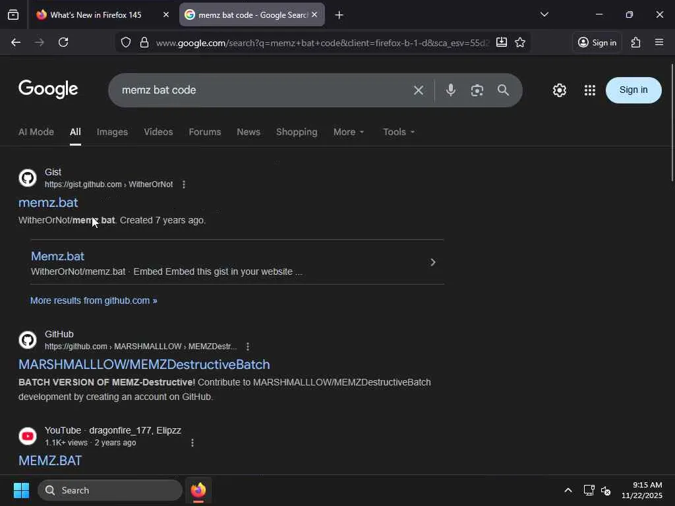Select the Images results tab
Image resolution: width=675 pixels, height=506 pixels.
click(x=112, y=132)
